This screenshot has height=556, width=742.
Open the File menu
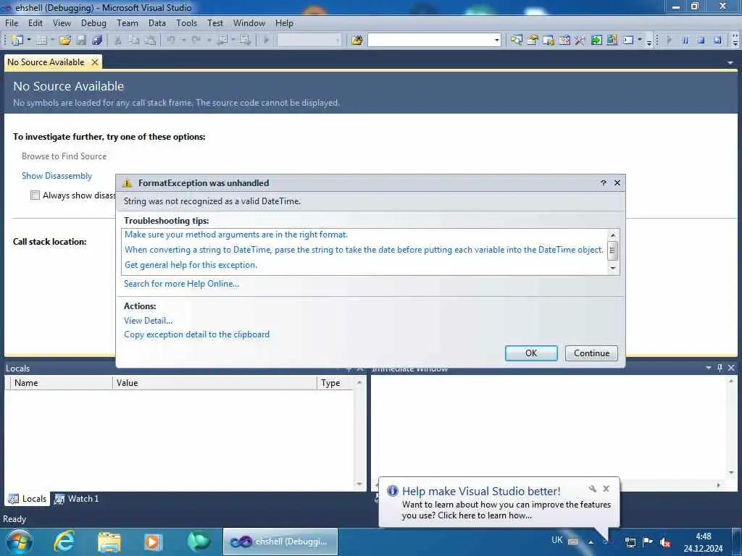12,22
